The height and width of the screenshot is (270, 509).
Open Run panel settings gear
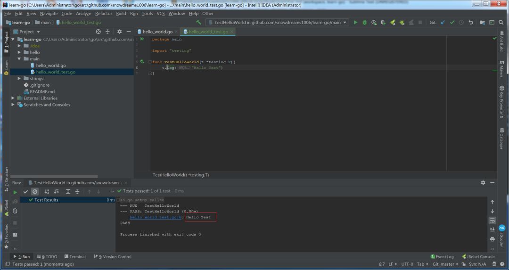tap(483, 183)
